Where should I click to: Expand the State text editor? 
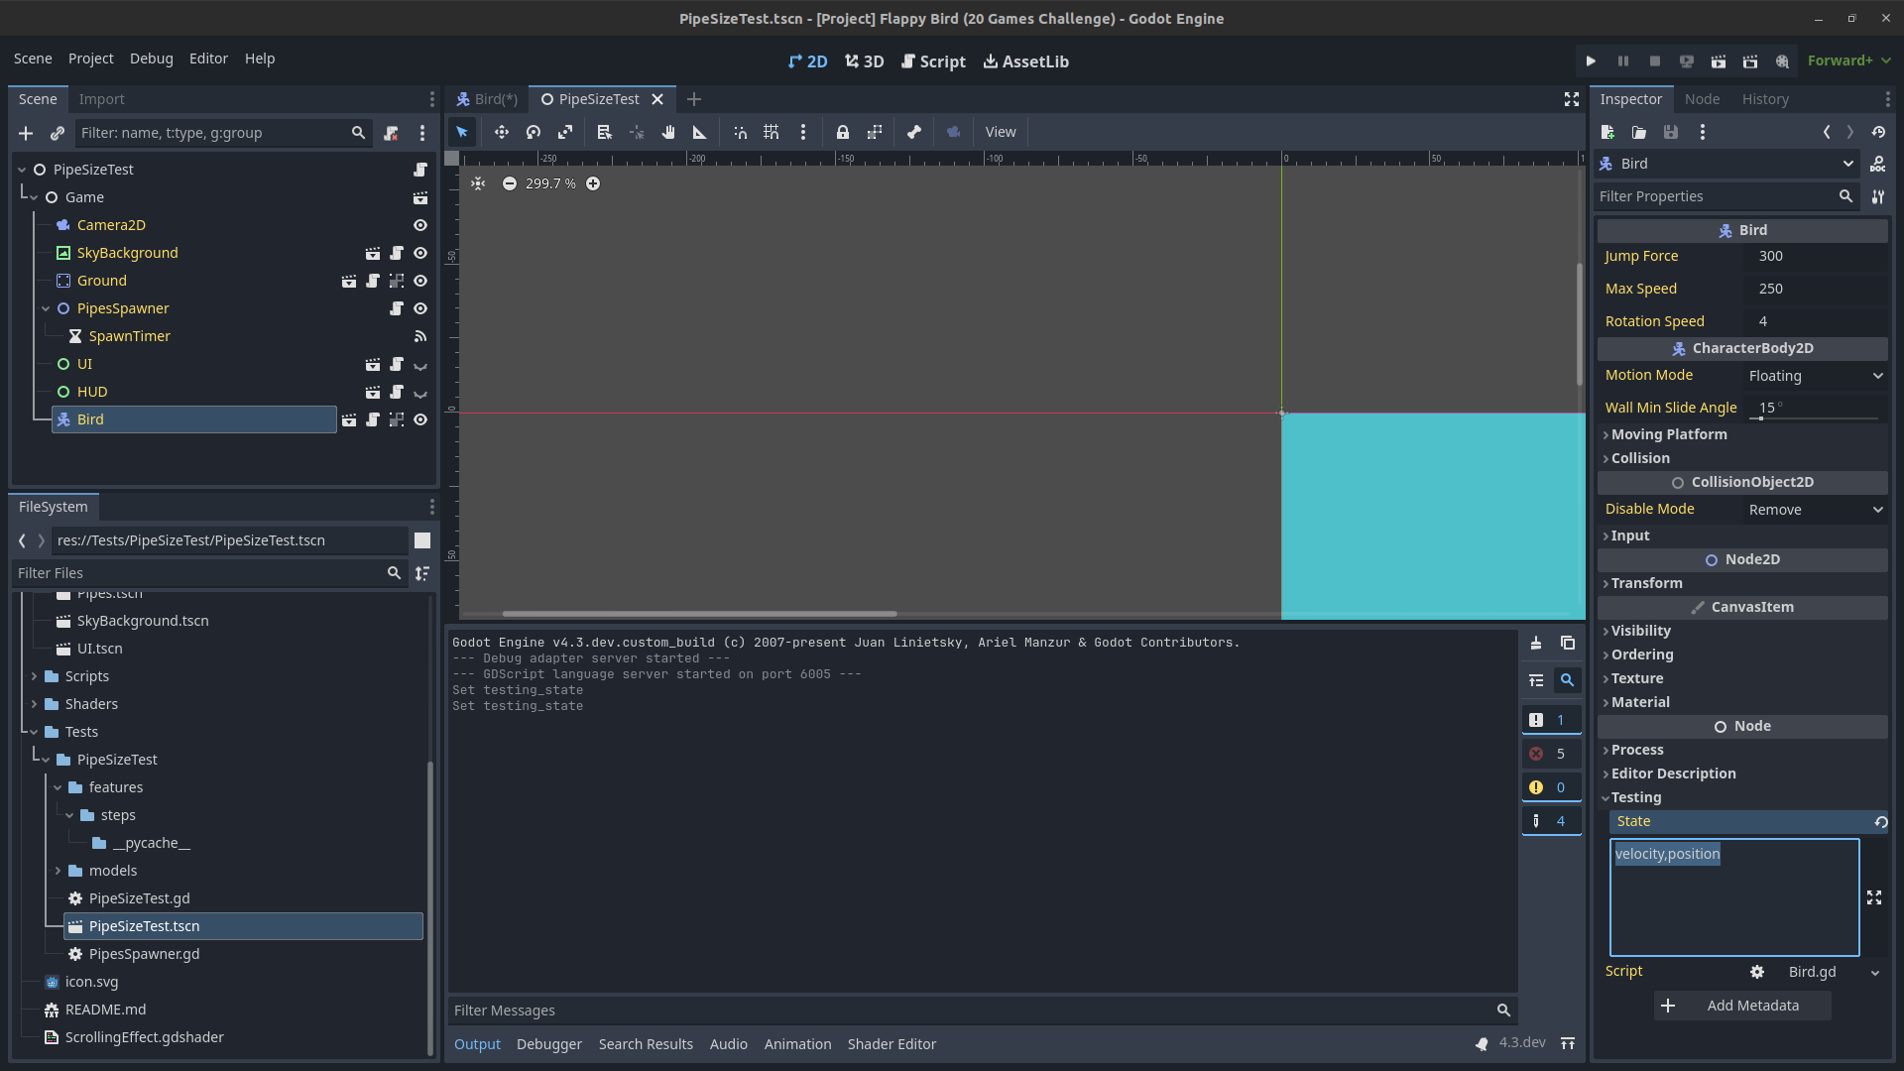(x=1874, y=897)
